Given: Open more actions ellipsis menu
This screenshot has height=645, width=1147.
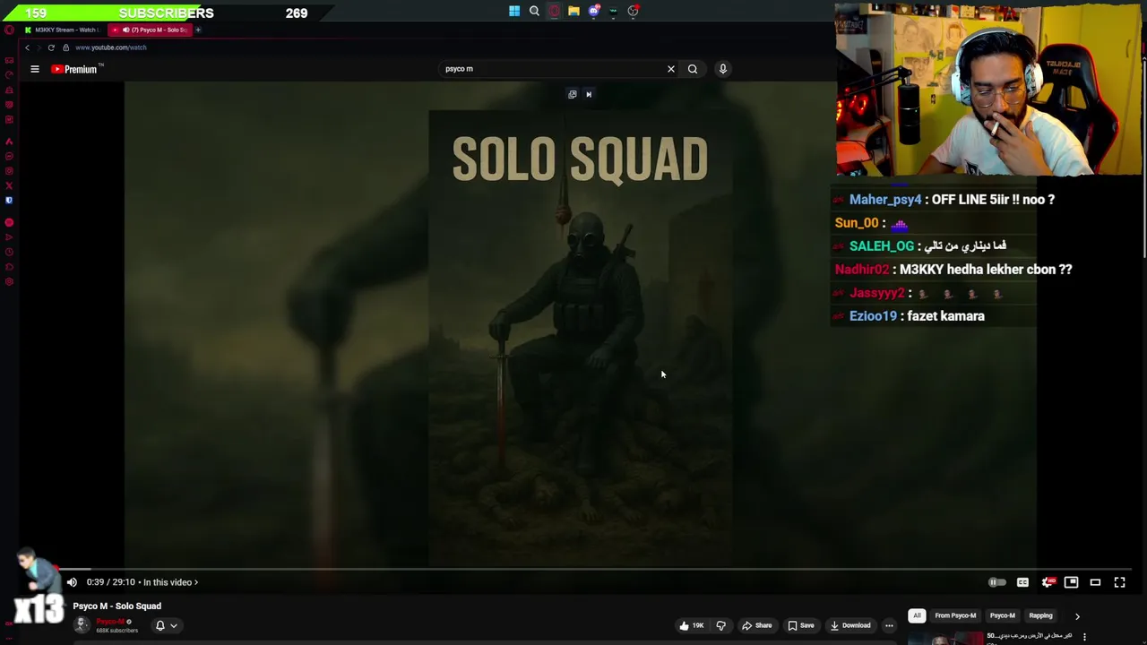Looking at the screenshot, I should (x=889, y=625).
